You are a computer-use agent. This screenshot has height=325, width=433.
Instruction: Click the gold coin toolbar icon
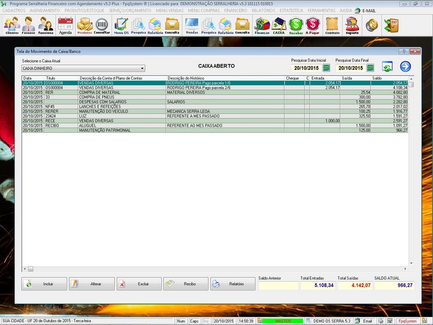coord(372,25)
